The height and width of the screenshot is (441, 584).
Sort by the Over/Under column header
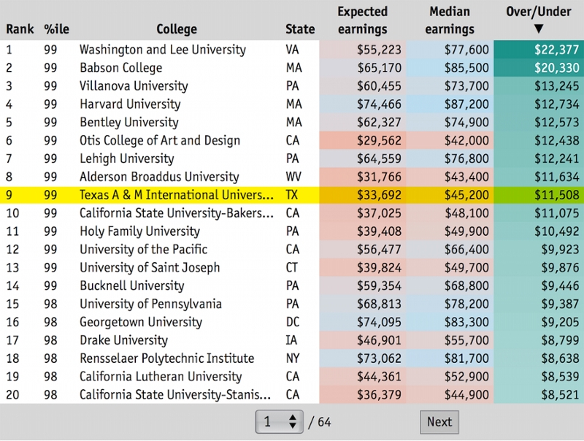point(538,20)
